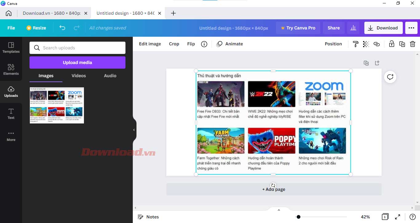Adjust the zoom slider handle
The width and height of the screenshot is (420, 223).
298,217
